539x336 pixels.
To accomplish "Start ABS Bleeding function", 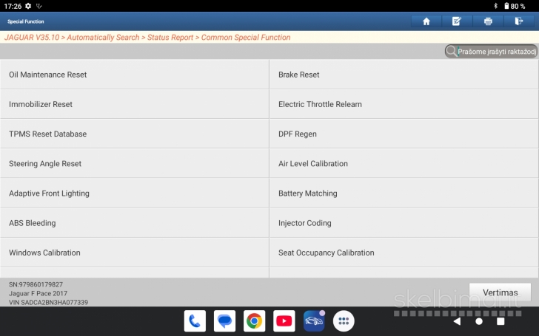I will [134, 223].
